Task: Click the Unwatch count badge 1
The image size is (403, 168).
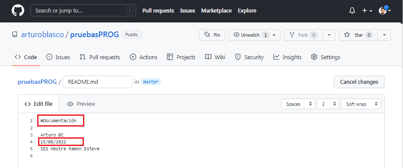Action: pyautogui.click(x=265, y=35)
